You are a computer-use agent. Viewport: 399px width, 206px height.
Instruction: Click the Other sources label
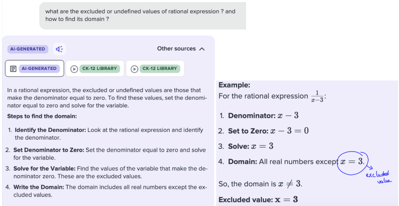176,49
